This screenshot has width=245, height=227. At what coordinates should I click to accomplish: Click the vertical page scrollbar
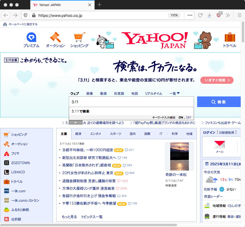243,32
